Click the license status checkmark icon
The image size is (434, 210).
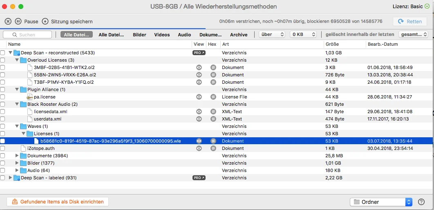point(427,7)
